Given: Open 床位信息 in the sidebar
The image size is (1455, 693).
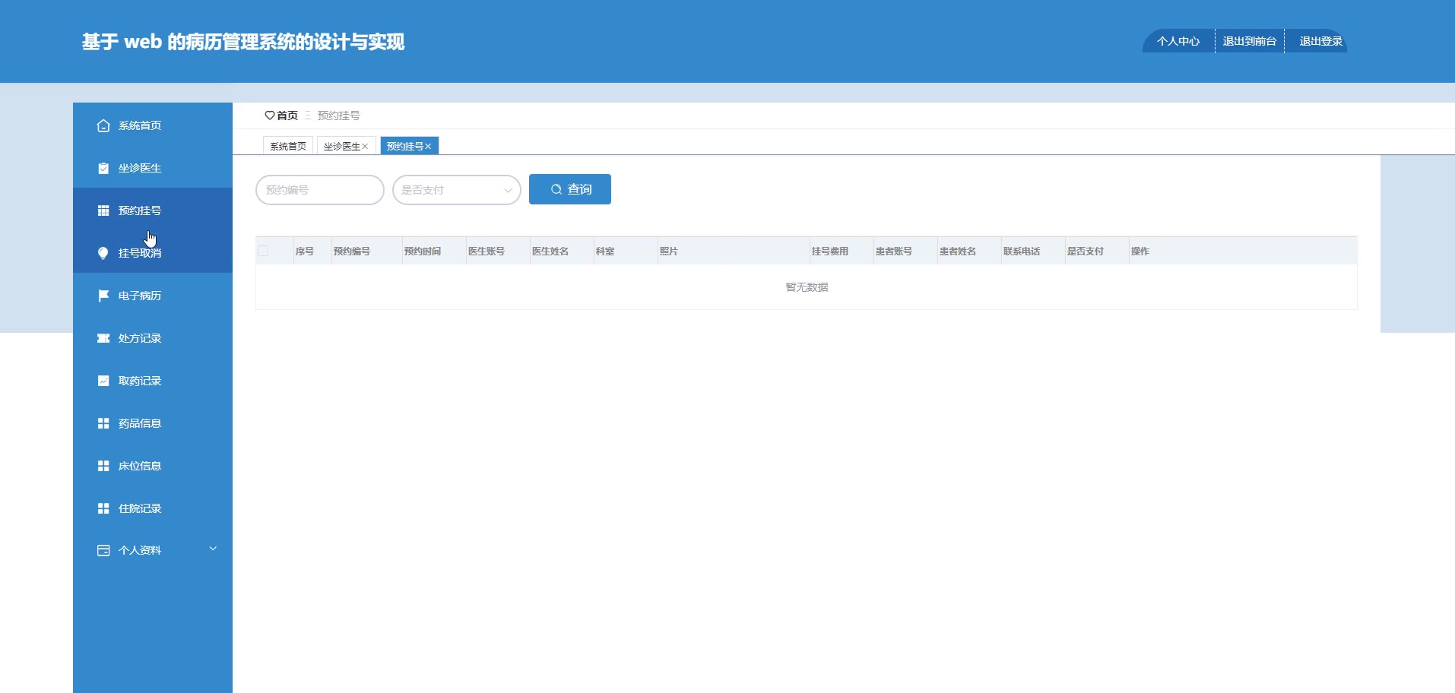Looking at the screenshot, I should click(x=153, y=466).
